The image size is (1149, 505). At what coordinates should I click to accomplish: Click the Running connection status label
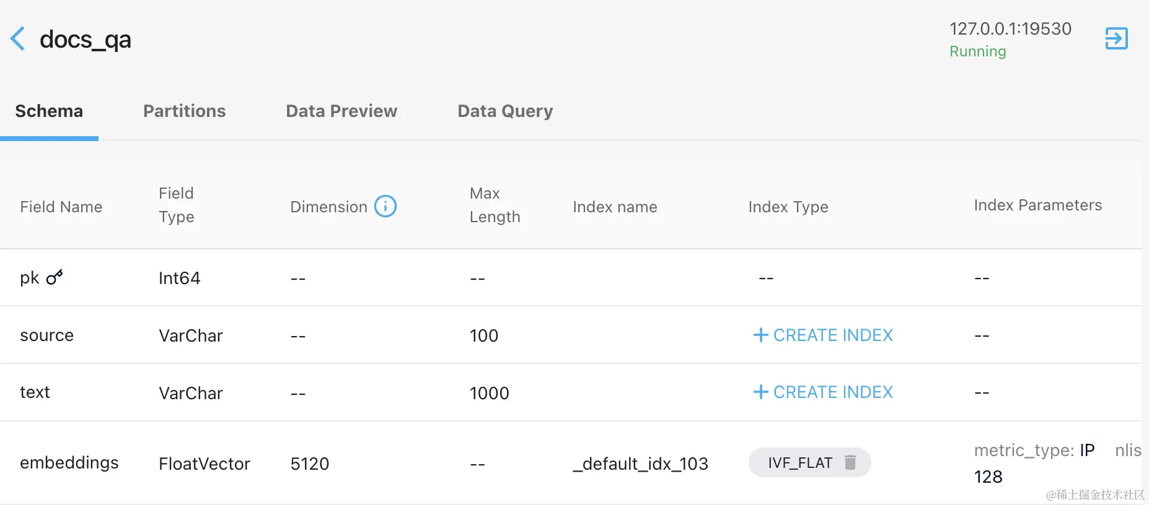point(977,51)
